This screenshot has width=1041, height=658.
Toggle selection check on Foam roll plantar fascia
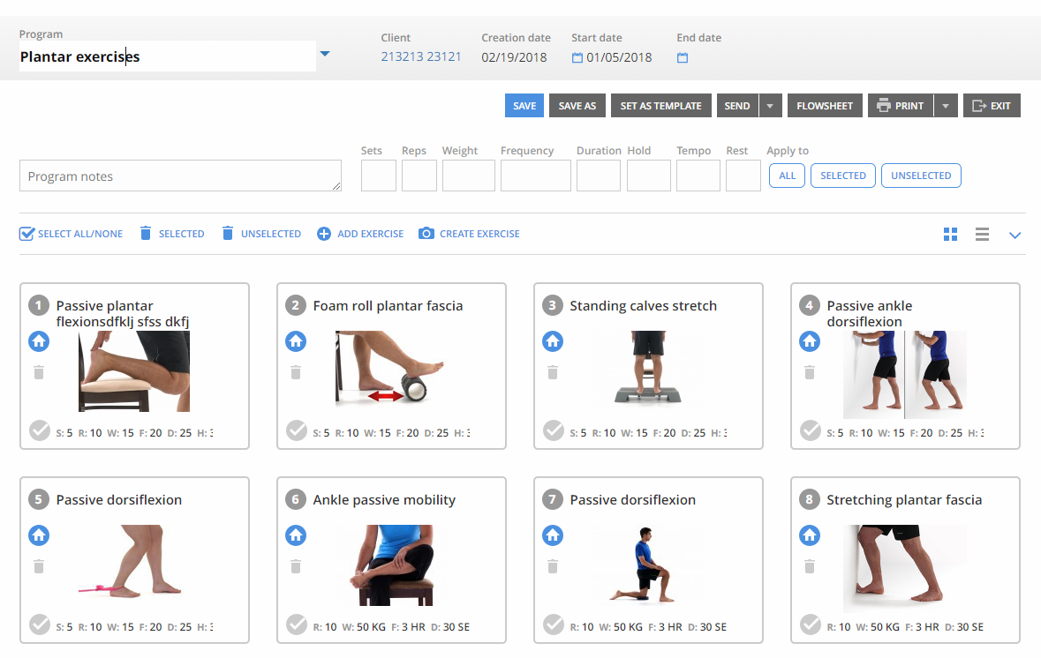297,430
